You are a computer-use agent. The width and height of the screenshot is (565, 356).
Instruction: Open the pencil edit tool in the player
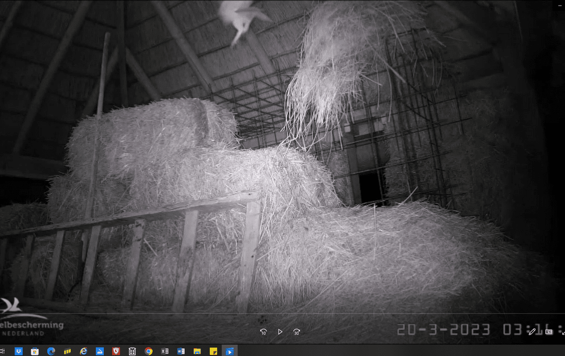tap(532, 332)
